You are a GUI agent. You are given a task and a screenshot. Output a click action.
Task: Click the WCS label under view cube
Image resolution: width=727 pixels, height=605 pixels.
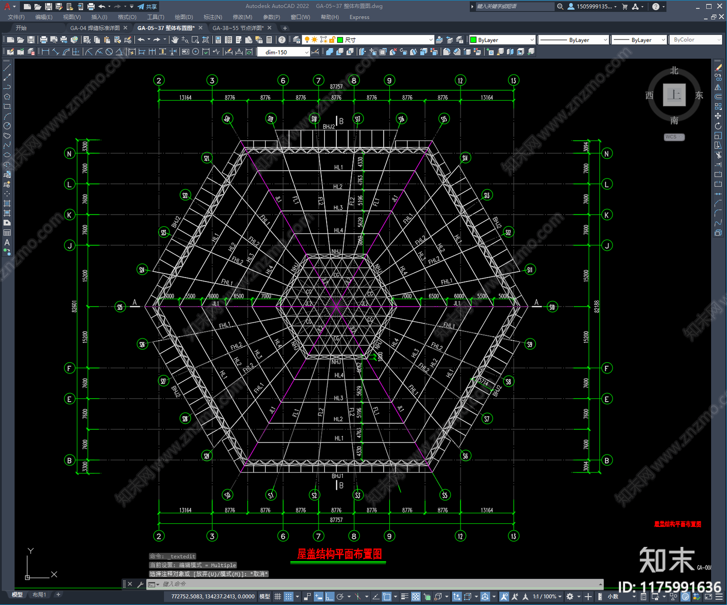pyautogui.click(x=674, y=137)
